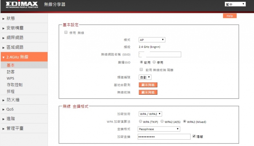Enable the 無線終端 隔離 checkbox
Screen dimensions: 254x146
coord(141,70)
